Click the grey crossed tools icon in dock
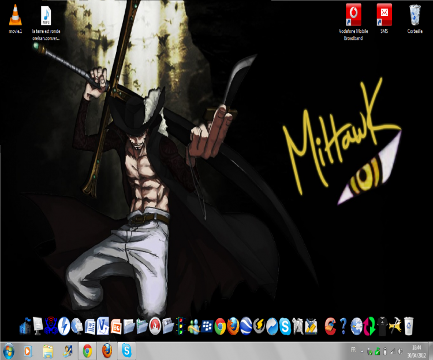Image resolution: width=433 pixels, height=360 pixels. coord(298,326)
